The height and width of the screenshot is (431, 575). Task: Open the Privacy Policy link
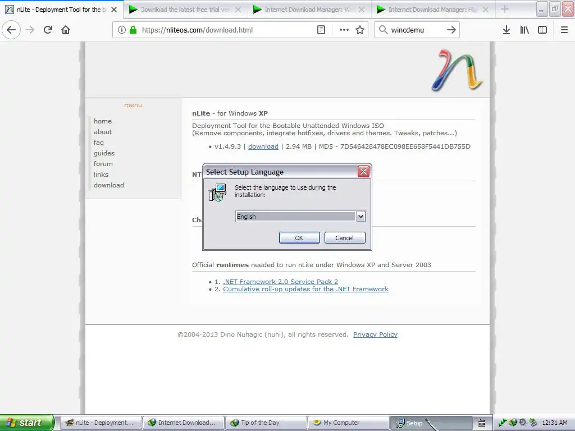tap(375, 334)
